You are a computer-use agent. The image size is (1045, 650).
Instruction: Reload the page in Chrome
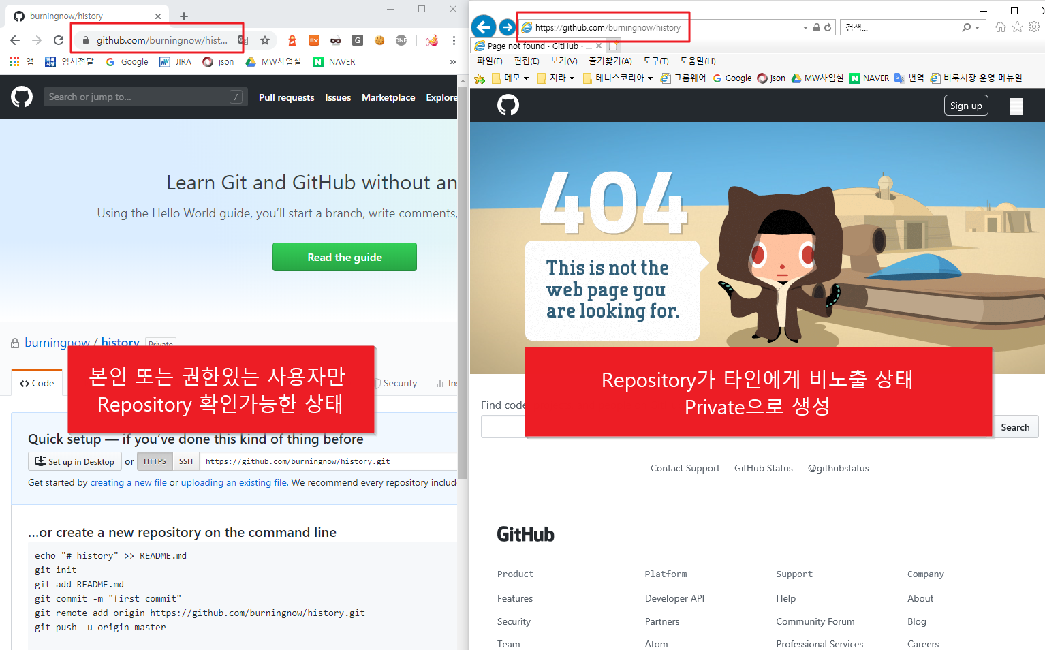[59, 40]
